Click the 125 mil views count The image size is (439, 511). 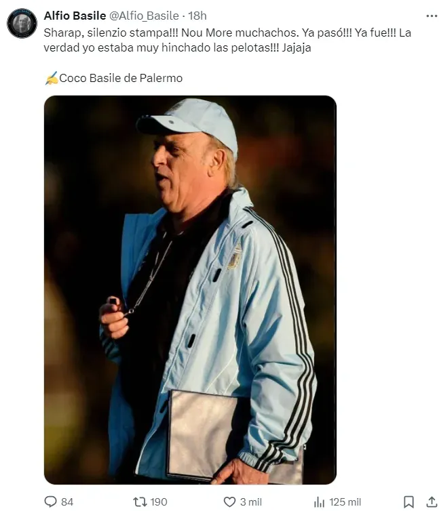tap(345, 502)
